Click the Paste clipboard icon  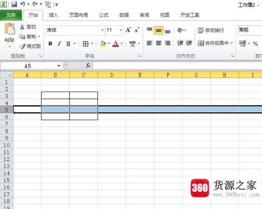[x=10, y=29]
